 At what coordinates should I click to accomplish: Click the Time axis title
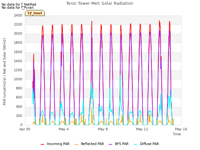pos(177,134)
